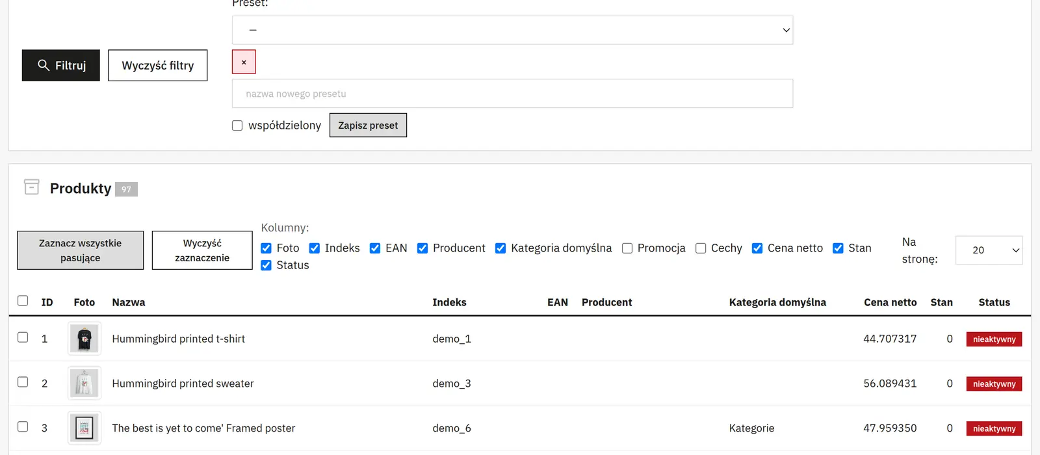Open the Framed poster product thumbnail
The image size is (1040, 455).
84,428
